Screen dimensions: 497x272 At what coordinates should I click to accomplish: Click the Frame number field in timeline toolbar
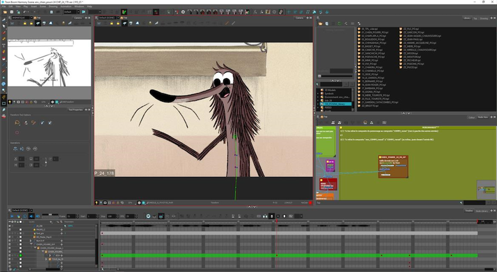[71, 216]
